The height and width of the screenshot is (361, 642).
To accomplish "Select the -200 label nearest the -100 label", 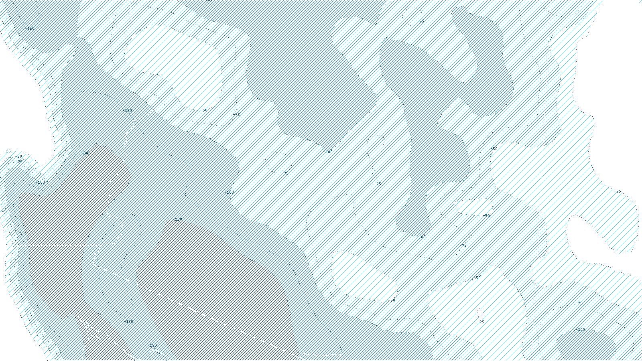I will pos(84,153).
